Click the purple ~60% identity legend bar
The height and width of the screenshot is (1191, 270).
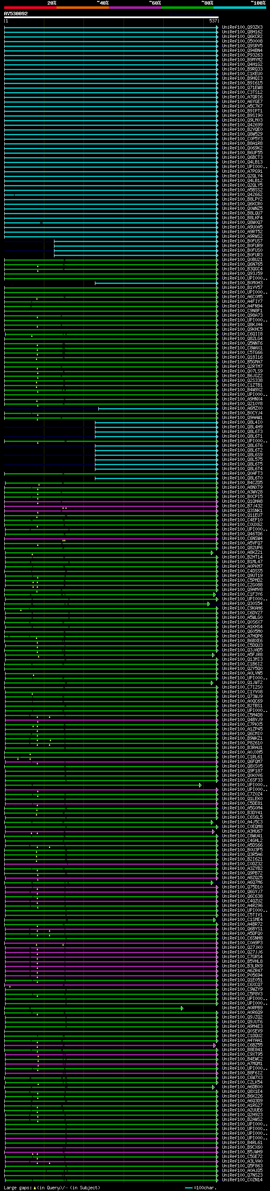coord(135,8)
